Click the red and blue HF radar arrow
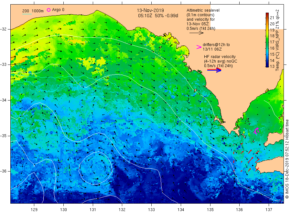Screen dimensions: 291x214 click(x=214, y=70)
